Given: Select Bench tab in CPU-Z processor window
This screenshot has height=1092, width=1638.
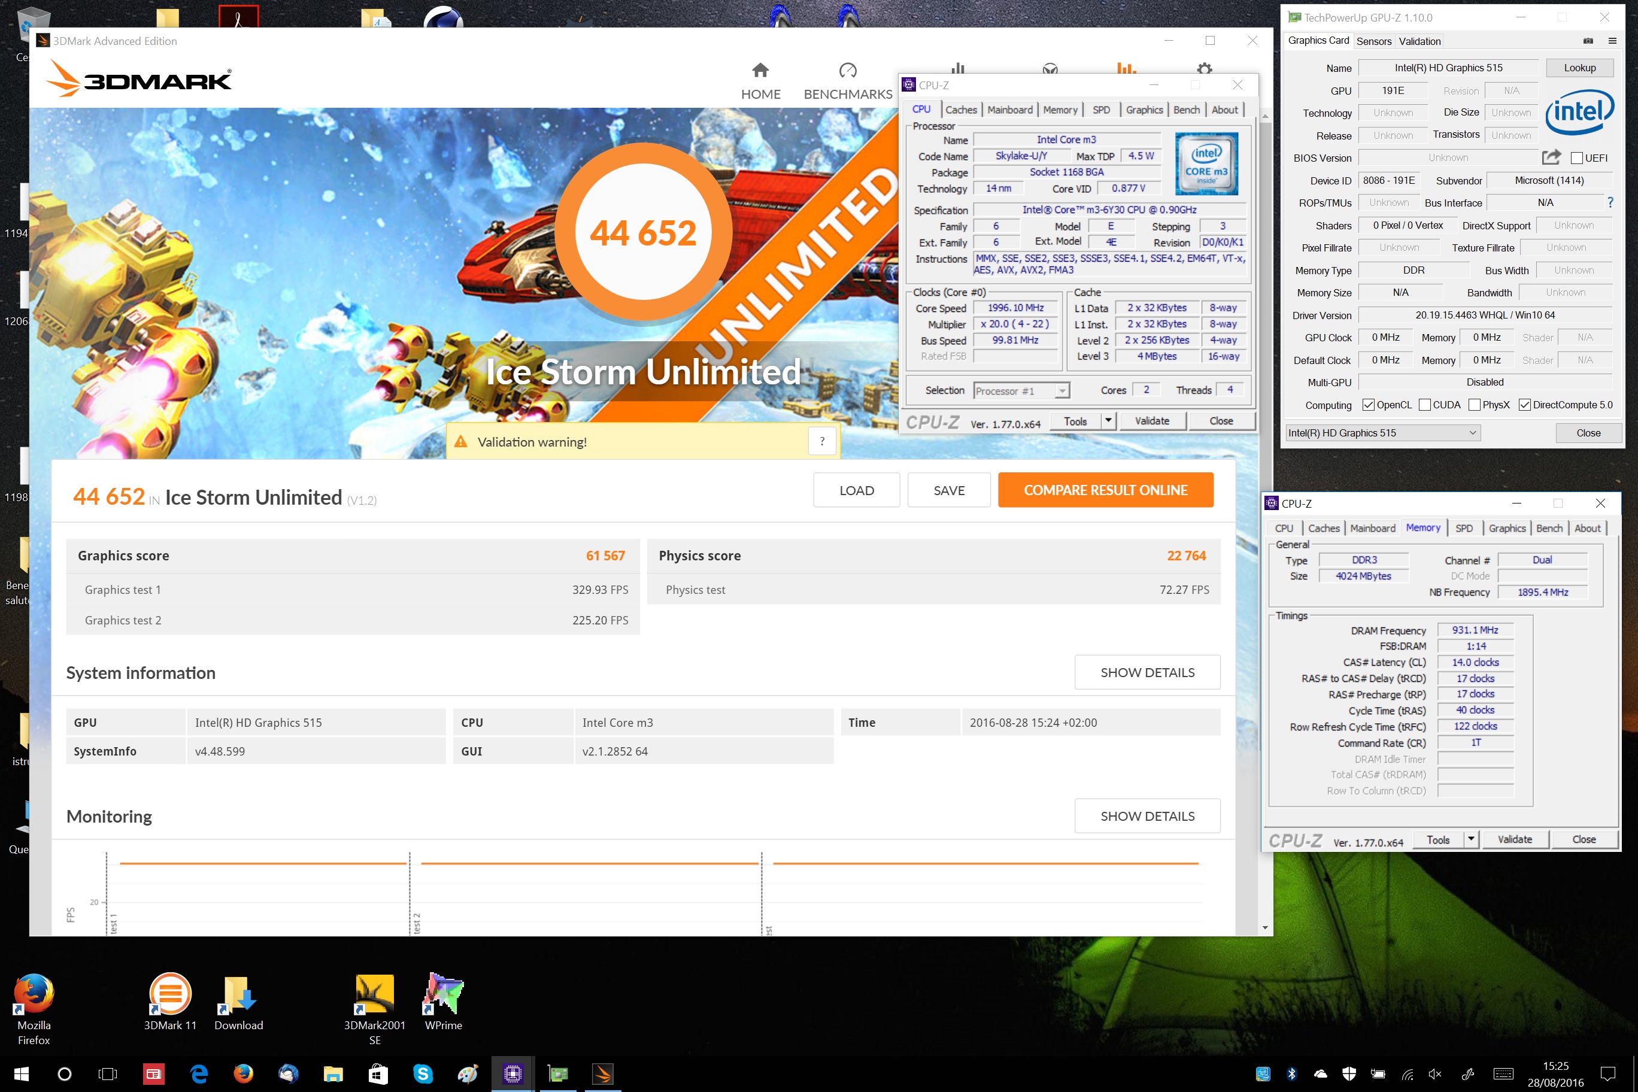Looking at the screenshot, I should pos(1187,110).
